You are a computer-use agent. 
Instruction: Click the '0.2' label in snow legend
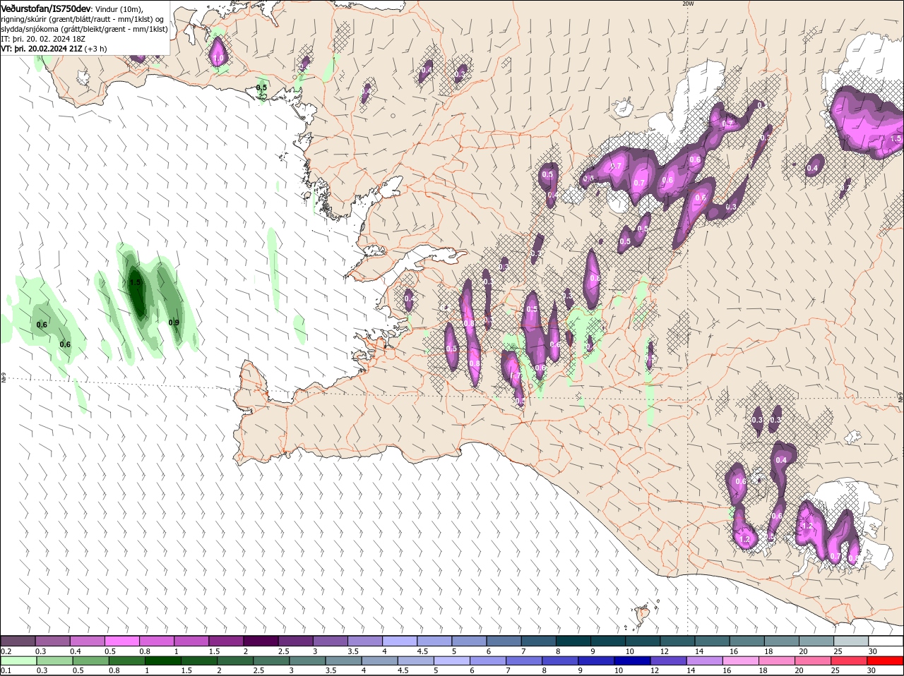tap(6, 651)
